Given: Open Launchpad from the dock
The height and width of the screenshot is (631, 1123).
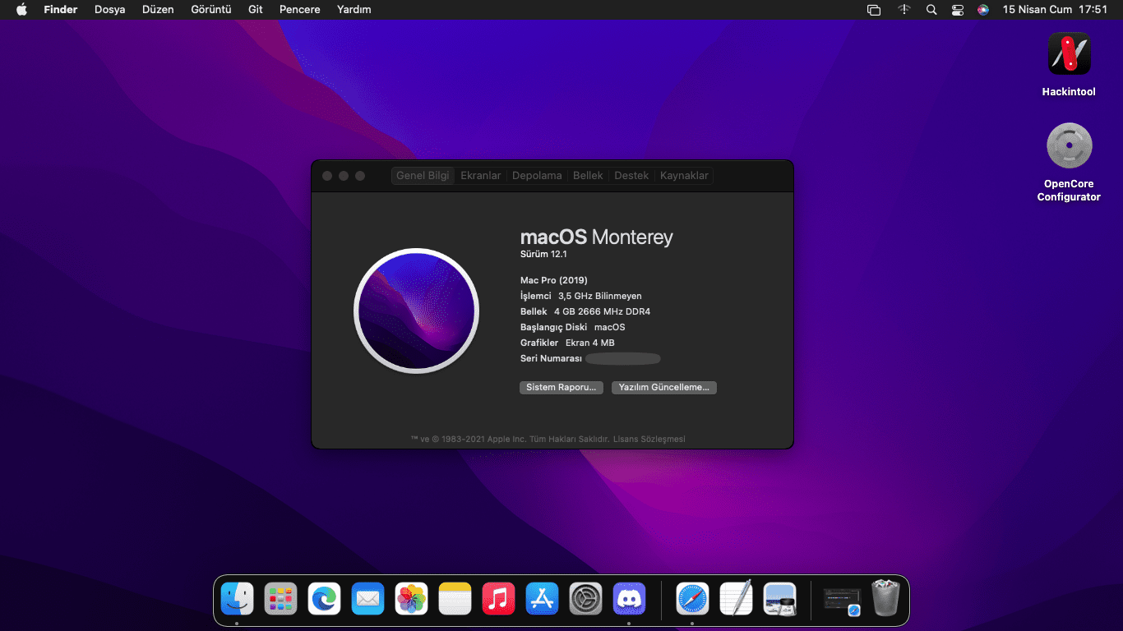Looking at the screenshot, I should point(280,598).
